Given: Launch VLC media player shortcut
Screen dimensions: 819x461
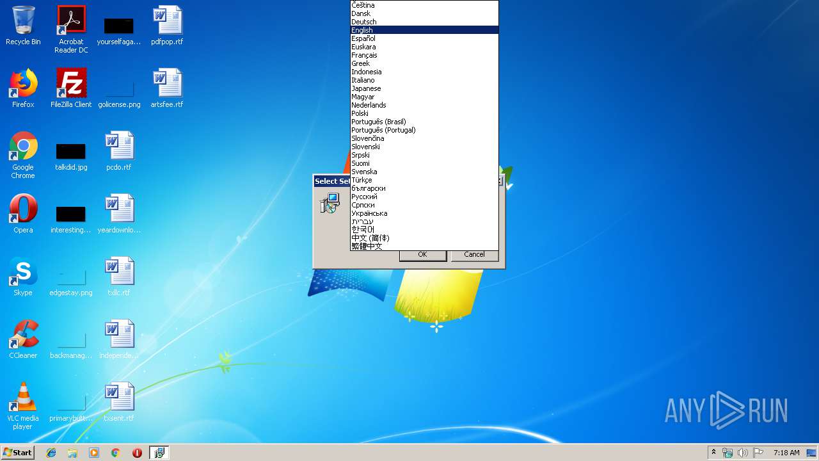Looking at the screenshot, I should [23, 406].
